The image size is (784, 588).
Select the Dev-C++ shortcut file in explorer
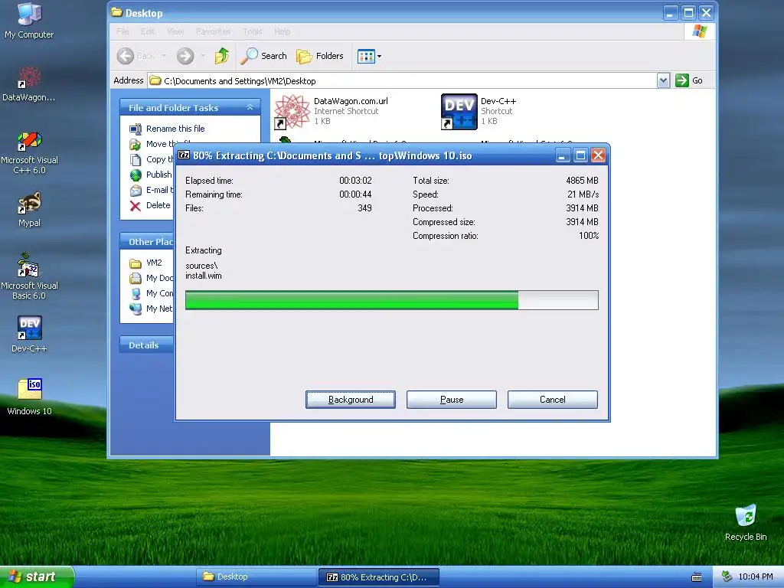coord(479,111)
